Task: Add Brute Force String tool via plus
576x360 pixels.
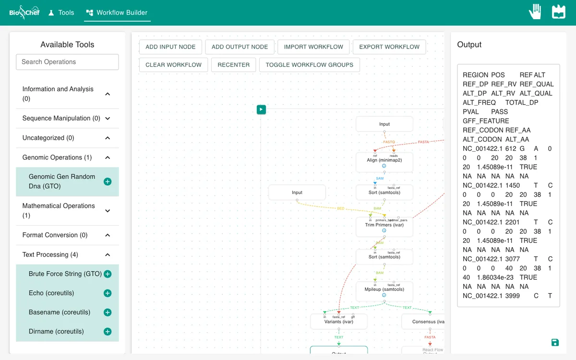Action: [108, 274]
